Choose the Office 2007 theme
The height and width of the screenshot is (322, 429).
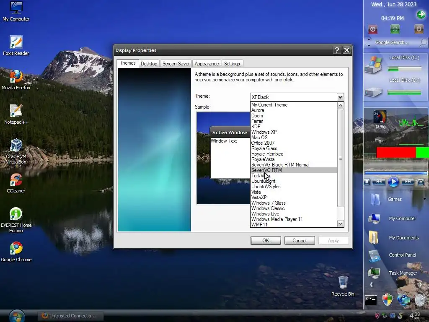294,143
